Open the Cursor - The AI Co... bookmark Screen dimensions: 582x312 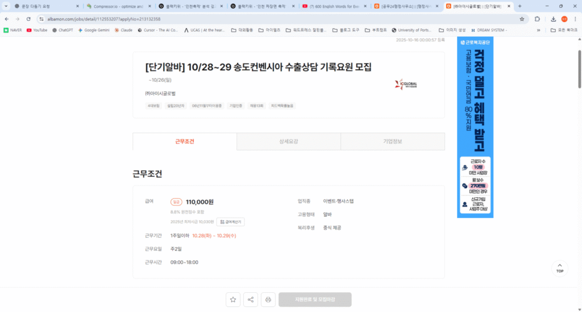(158, 30)
